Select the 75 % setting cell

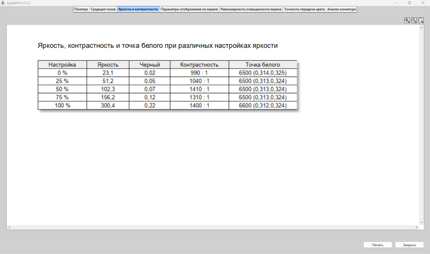pos(62,97)
